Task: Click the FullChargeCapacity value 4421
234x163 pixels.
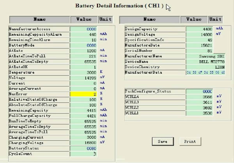Action: [83, 116]
